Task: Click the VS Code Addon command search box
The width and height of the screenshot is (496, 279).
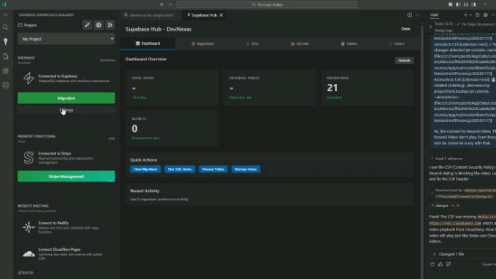Action: coord(267,5)
